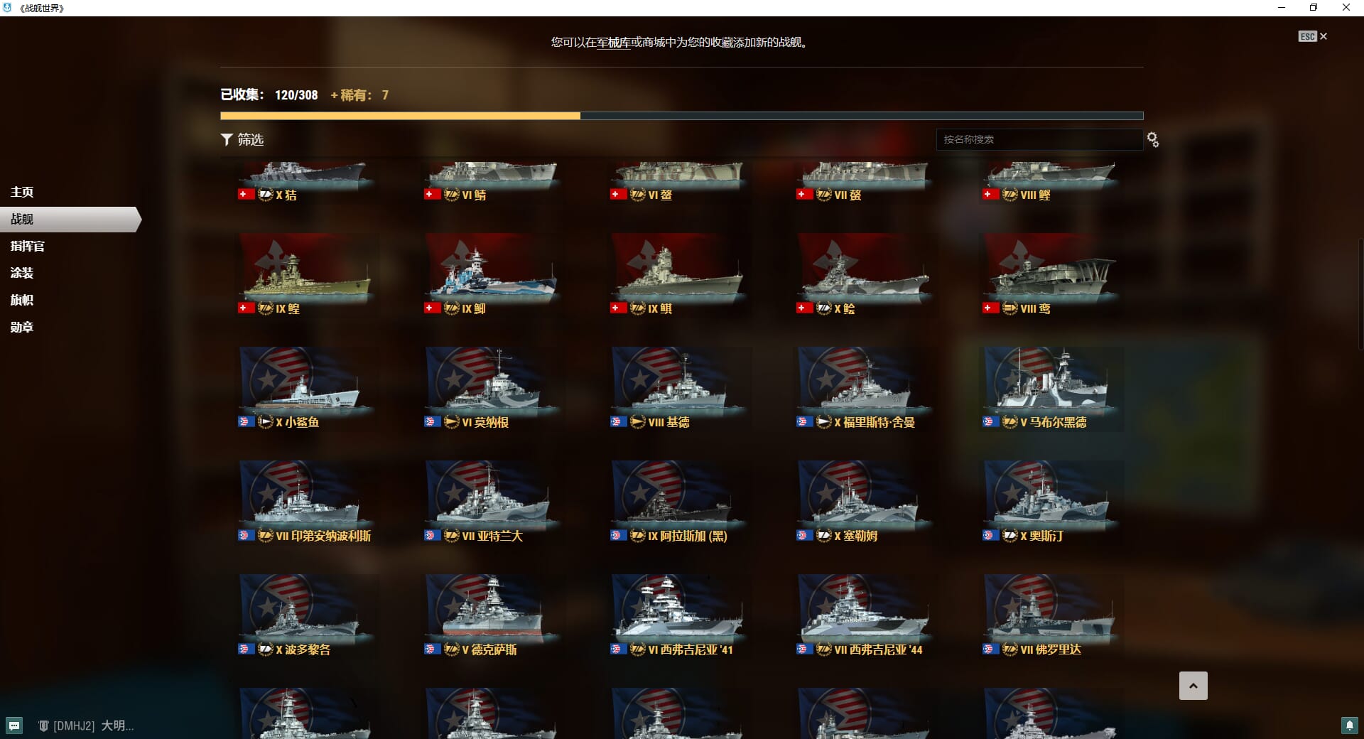Open the 勋章 sidebar tab
The height and width of the screenshot is (739, 1364).
point(22,327)
